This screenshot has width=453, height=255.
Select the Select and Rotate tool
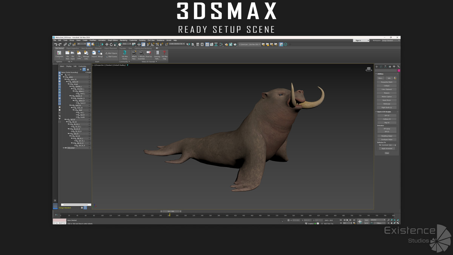111,44
